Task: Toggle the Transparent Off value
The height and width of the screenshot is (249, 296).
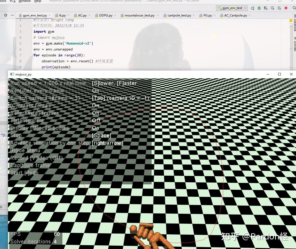Action: [x=96, y=121]
